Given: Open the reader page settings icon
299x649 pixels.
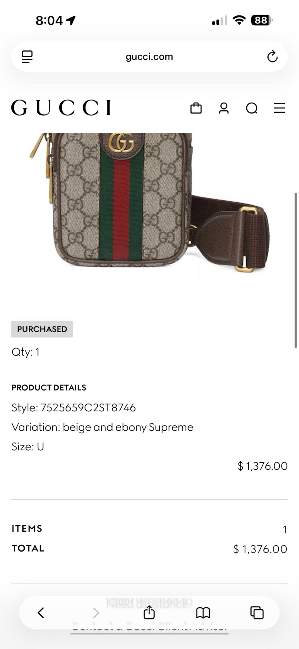Looking at the screenshot, I should tap(27, 57).
